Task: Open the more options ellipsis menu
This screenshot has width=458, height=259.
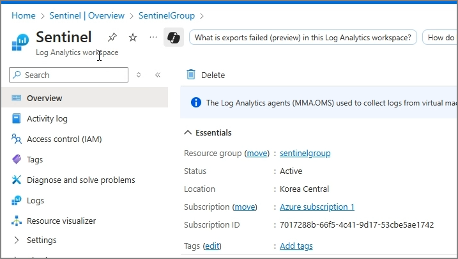Action: [x=153, y=37]
